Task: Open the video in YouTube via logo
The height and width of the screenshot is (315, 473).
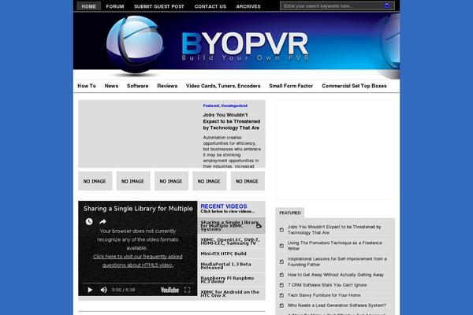Action: (169, 290)
